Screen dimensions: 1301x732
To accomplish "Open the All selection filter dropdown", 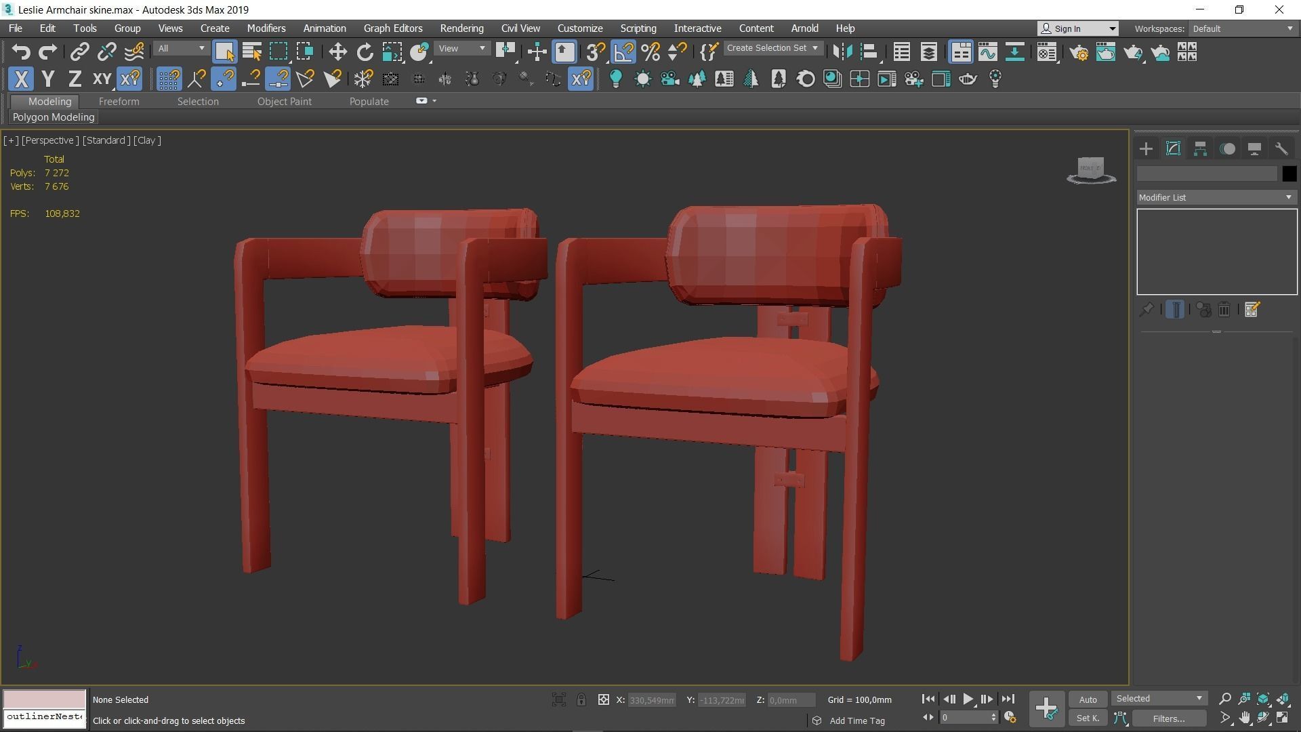I will (x=180, y=48).
